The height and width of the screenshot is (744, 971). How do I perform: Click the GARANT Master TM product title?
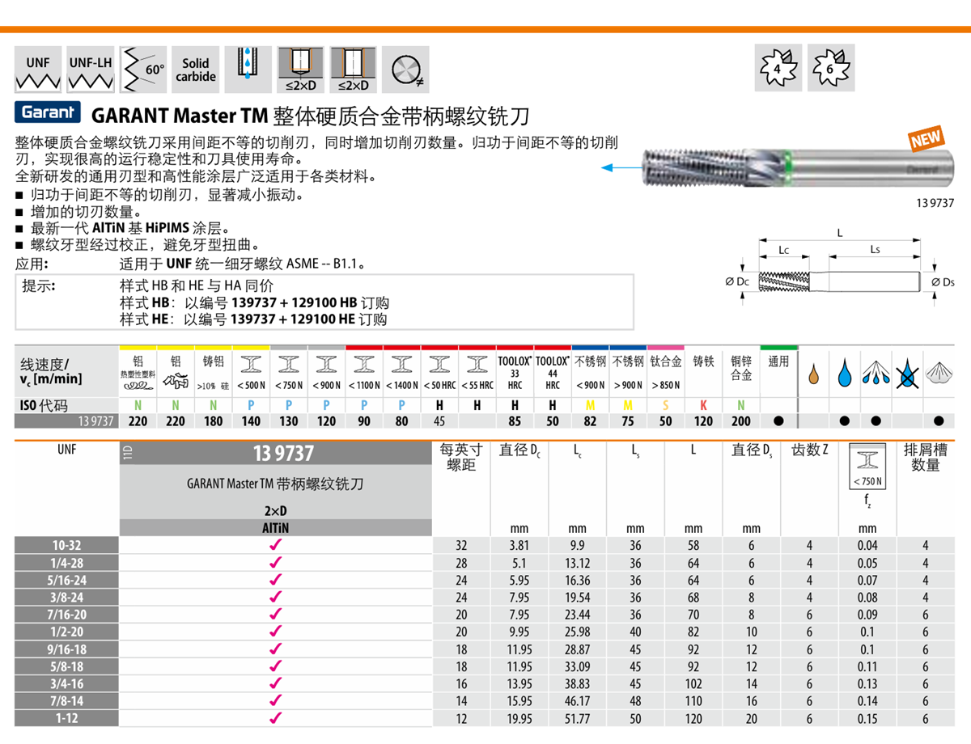[x=311, y=115]
